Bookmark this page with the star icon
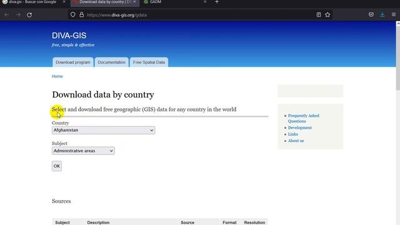 click(327, 15)
